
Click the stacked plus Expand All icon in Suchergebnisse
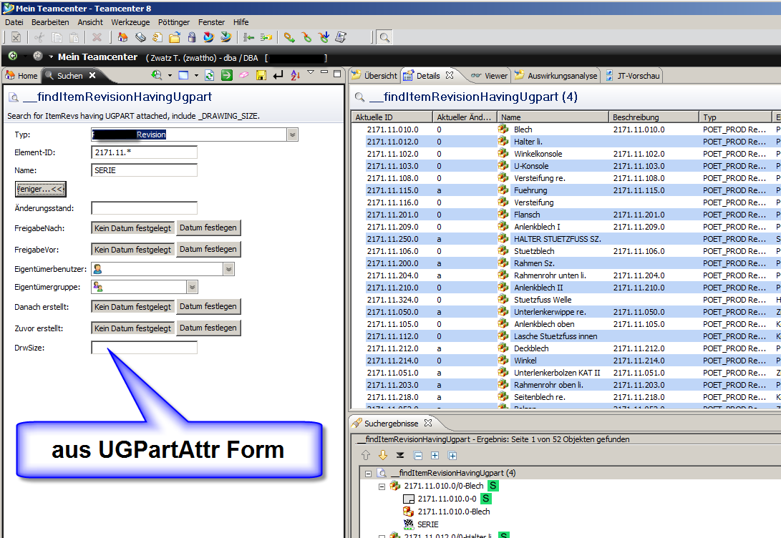pyautogui.click(x=452, y=456)
